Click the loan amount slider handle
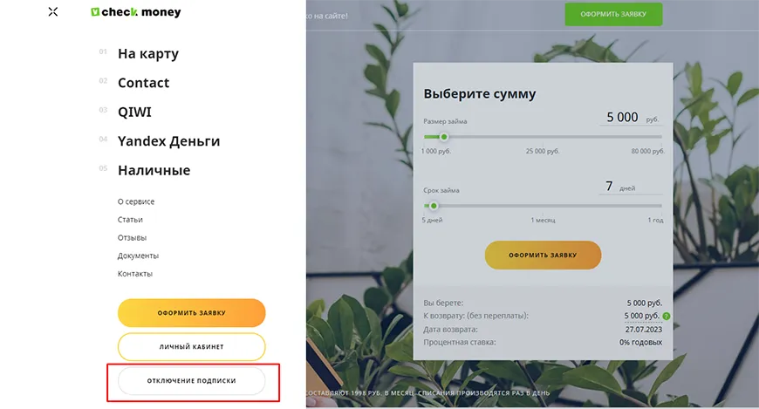 (x=443, y=136)
